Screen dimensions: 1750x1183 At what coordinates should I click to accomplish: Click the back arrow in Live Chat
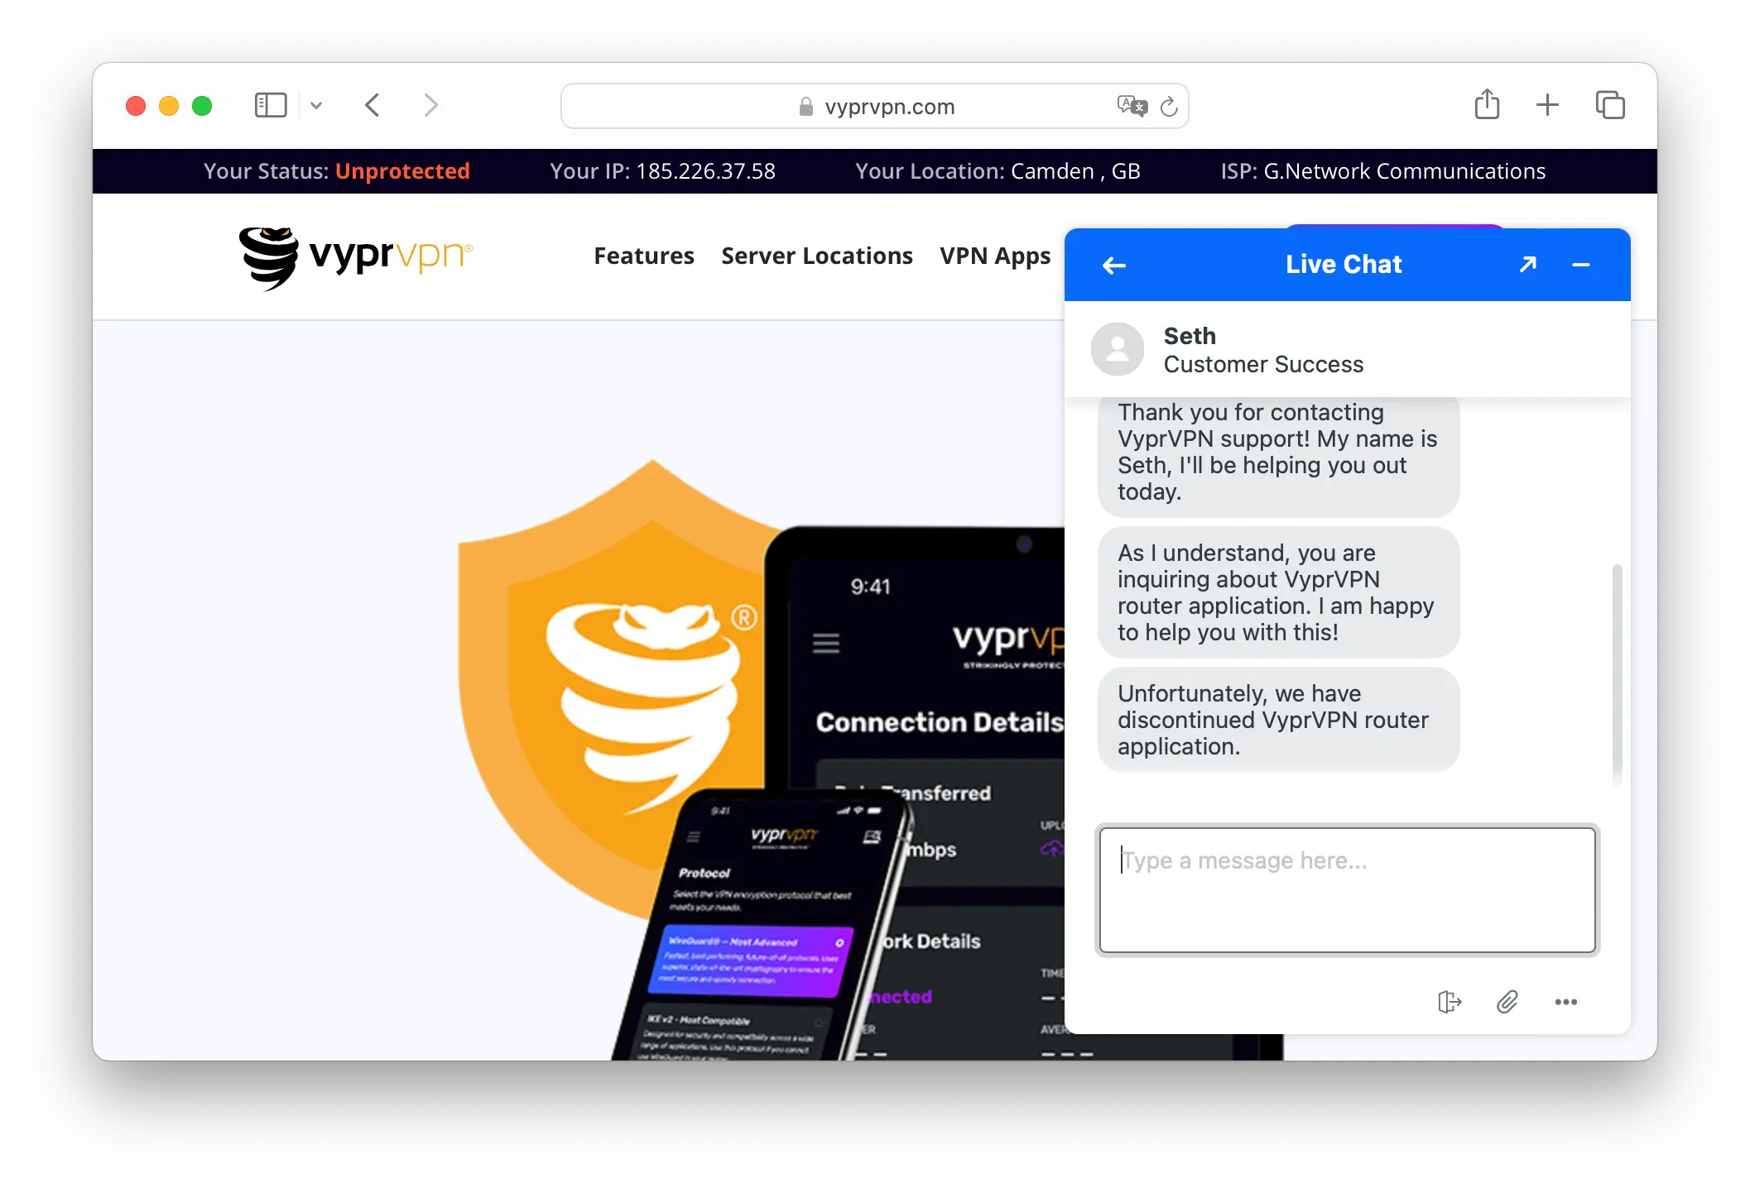coord(1113,264)
